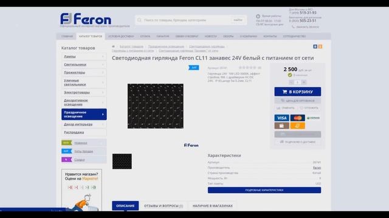Open the 'Светодиодные гирлянды' breadcrumb link
The height and width of the screenshot is (218, 389).
tap(207, 47)
